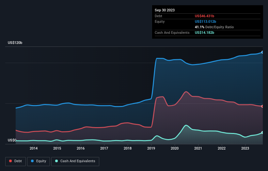This screenshot has height=171, width=268.
Task: Click the US$14.182b cash value
Action: coord(204,33)
